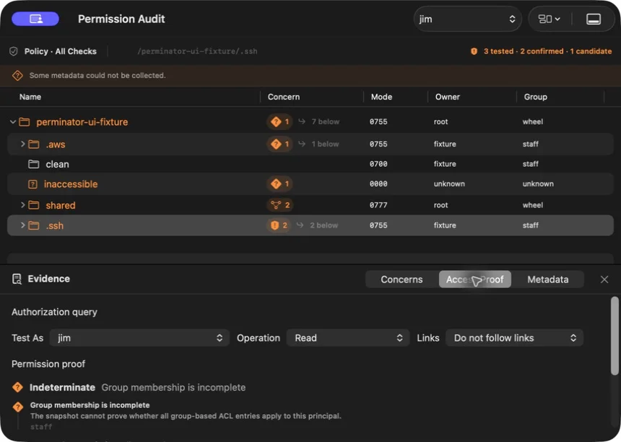
Task: Click the Indeterminate result diamond icon
Action: click(17, 387)
